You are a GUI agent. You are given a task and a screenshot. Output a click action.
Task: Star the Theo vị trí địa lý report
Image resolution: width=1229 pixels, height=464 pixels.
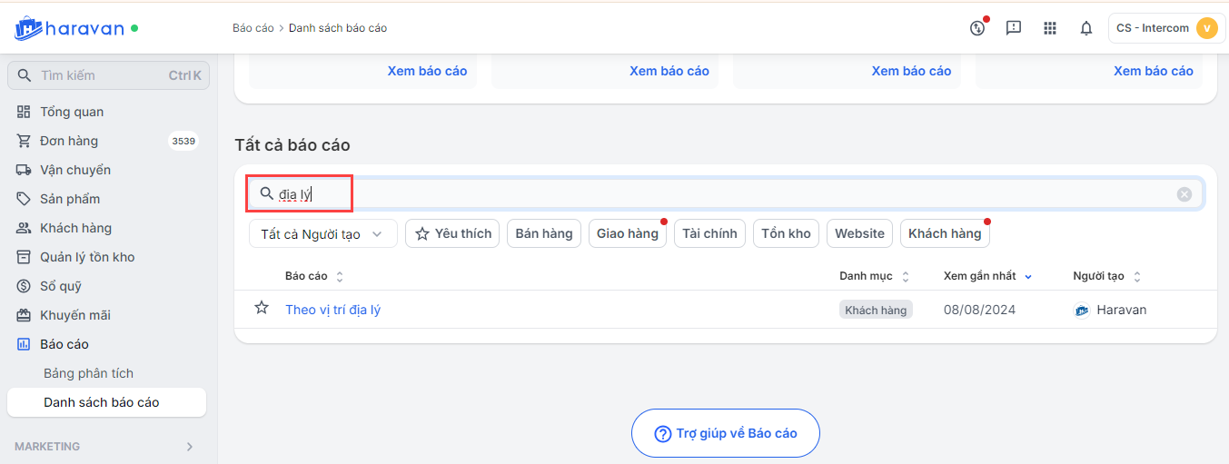(262, 309)
